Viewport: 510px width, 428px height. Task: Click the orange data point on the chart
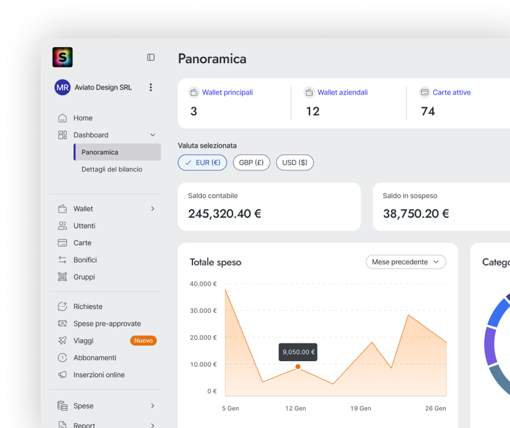coord(298,367)
